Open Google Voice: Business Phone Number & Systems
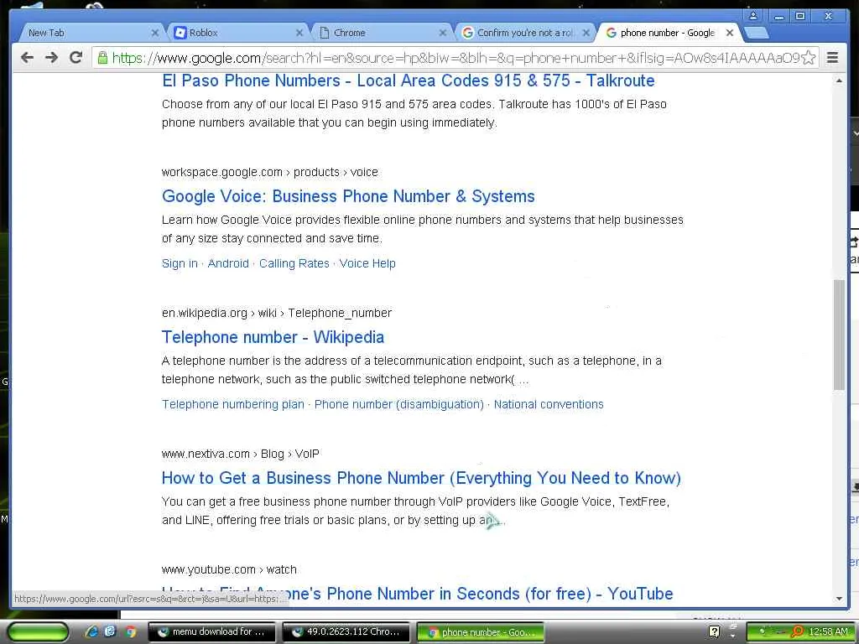This screenshot has width=859, height=644. pos(348,196)
